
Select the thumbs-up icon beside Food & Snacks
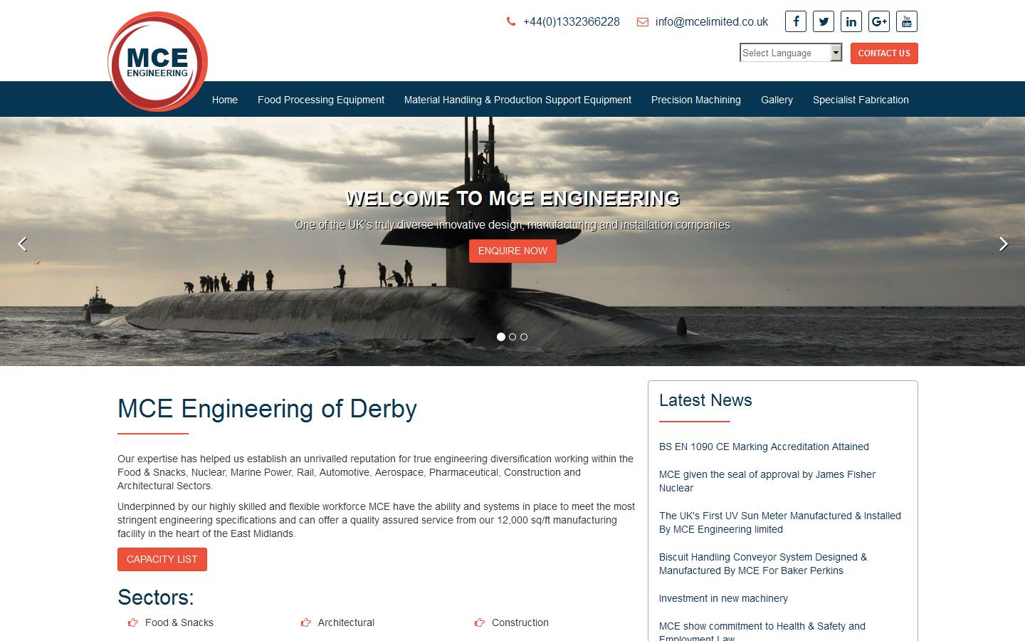132,622
